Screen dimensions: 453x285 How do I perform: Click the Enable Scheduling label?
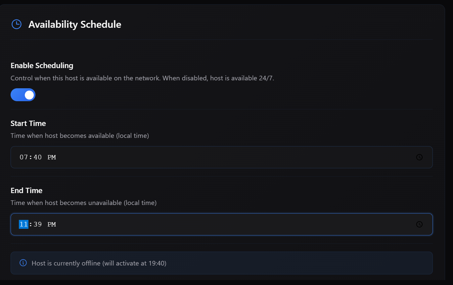pos(42,65)
